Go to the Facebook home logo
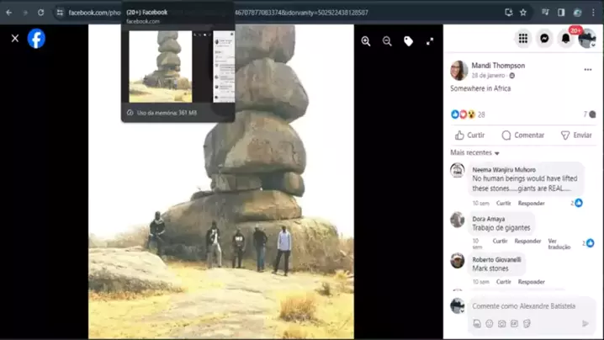This screenshot has width=604, height=340. tap(36, 39)
